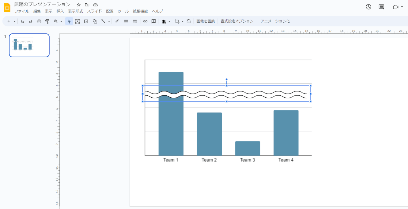Open the Google Slides home logo
This screenshot has width=408, height=209.
click(x=7, y=8)
